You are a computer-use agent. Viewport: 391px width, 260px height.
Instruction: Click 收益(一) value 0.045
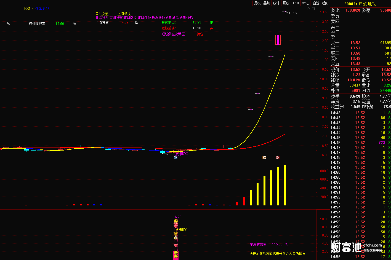point(355,107)
